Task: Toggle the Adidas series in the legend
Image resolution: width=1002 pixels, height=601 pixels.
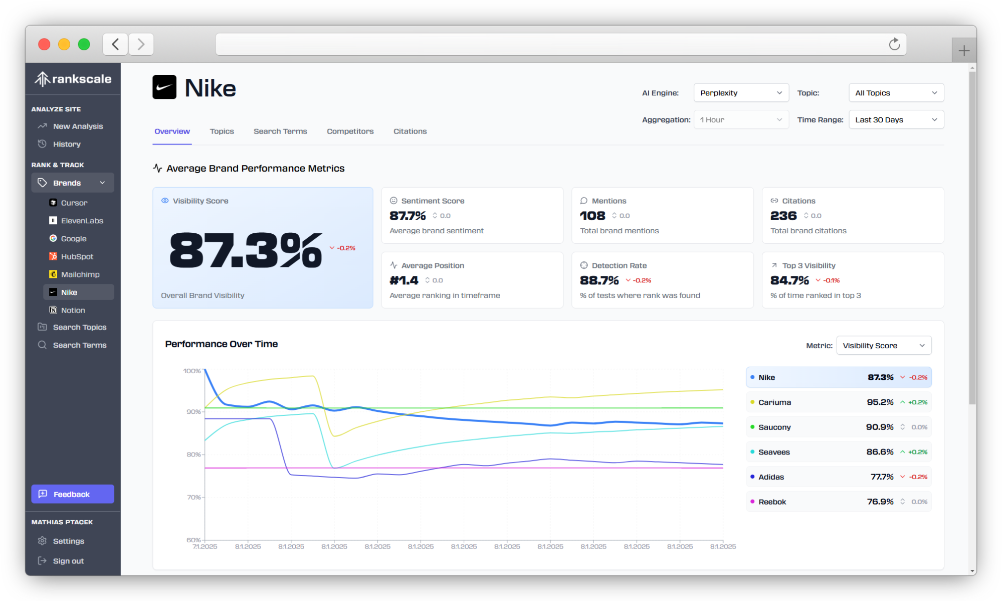Action: tap(839, 477)
